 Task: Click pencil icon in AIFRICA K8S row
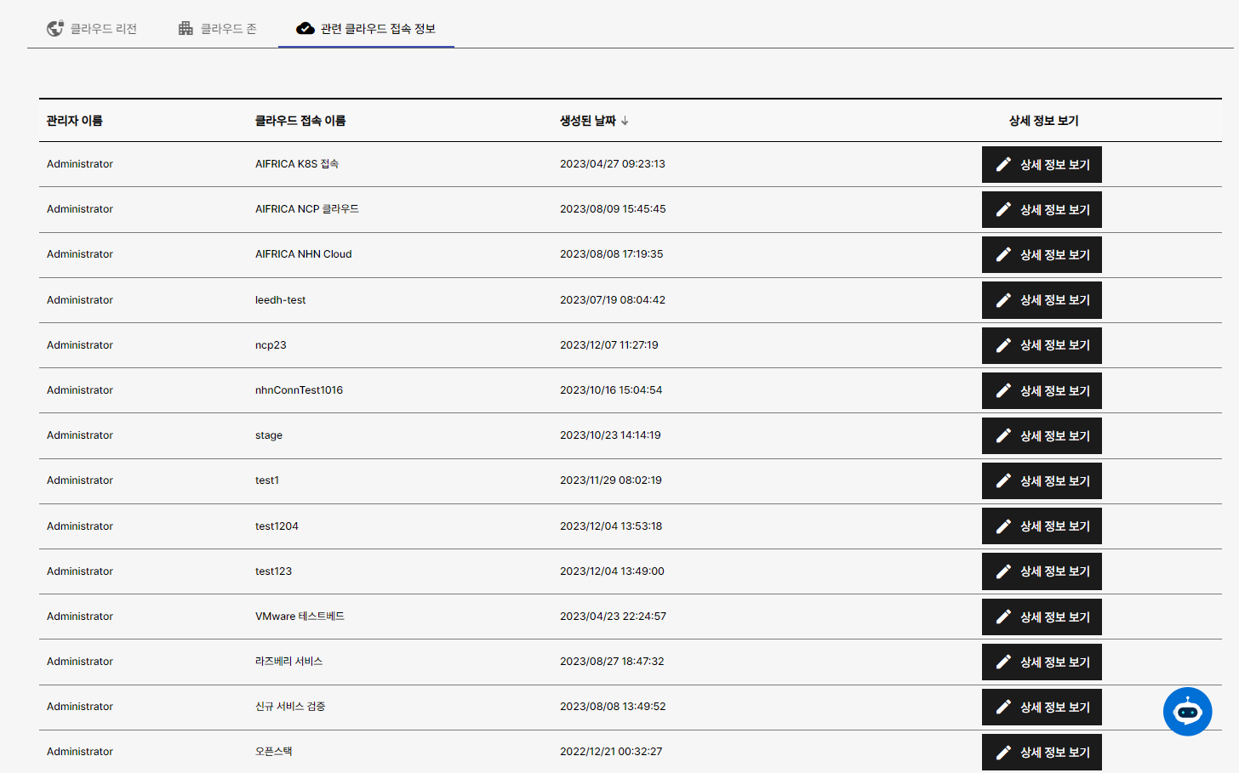coord(1003,164)
